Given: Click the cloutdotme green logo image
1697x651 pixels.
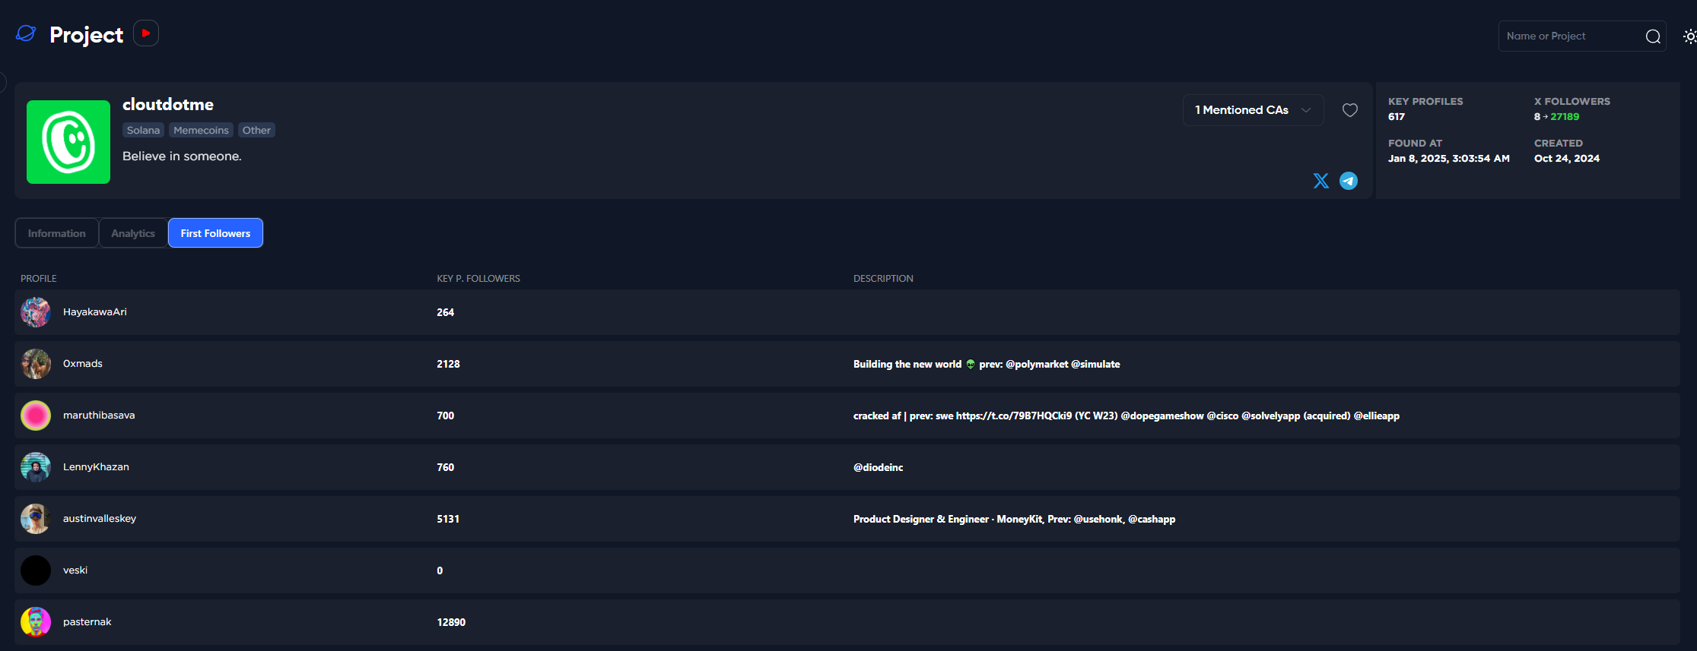Looking at the screenshot, I should pos(68,142).
